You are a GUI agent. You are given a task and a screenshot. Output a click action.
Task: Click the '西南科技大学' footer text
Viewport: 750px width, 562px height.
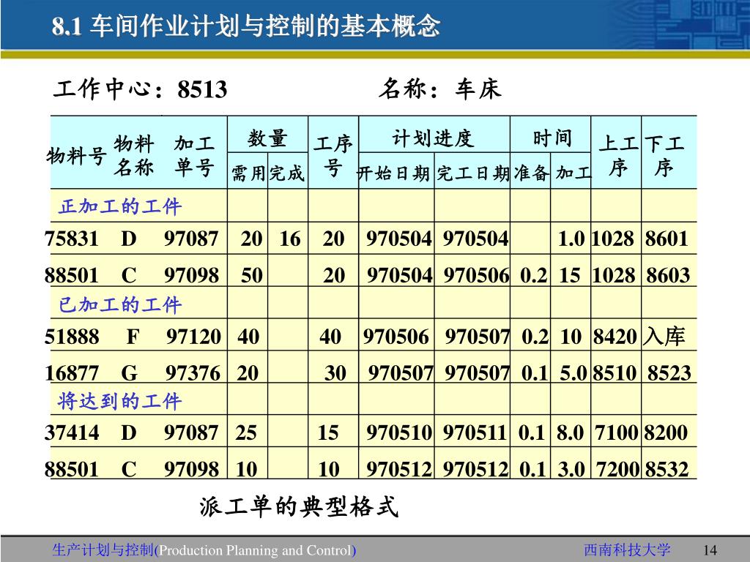627,550
